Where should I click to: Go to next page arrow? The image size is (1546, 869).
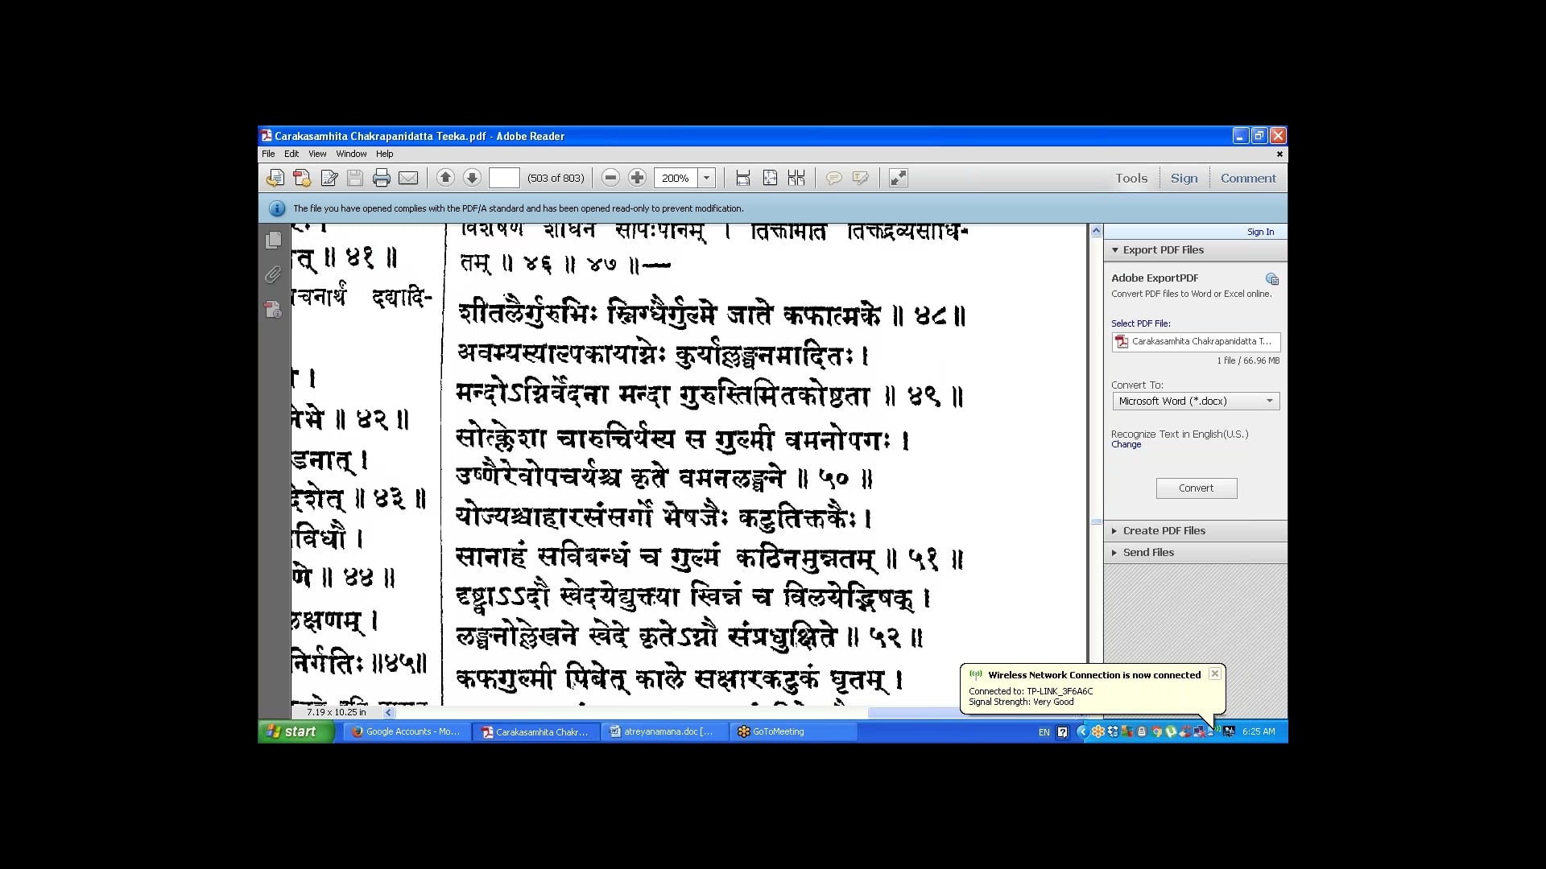pyautogui.click(x=473, y=178)
